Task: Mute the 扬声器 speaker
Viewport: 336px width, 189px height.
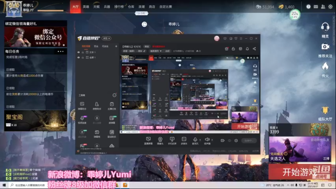Action: point(207,141)
